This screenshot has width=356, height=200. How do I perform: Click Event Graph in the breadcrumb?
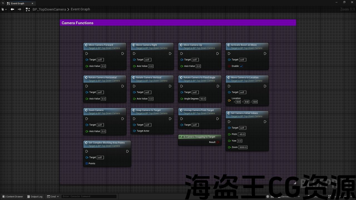(x=80, y=9)
